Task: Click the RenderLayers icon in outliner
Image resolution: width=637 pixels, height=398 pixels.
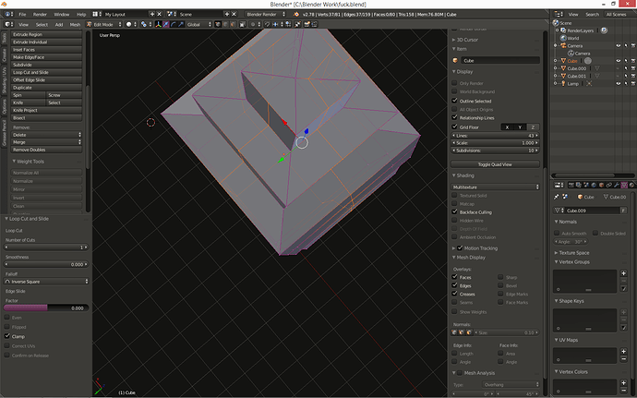Action: click(x=562, y=30)
